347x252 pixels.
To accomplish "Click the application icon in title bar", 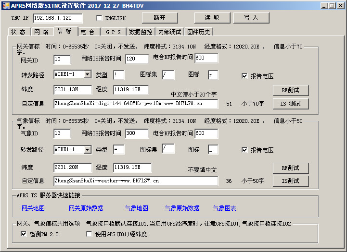I will [x=5, y=5].
